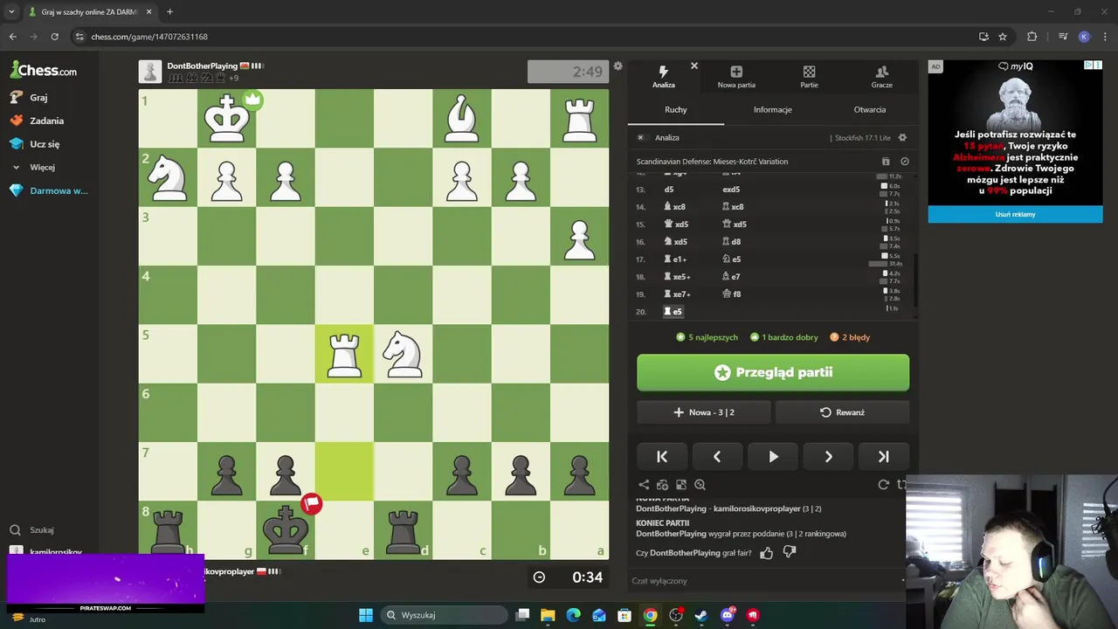Jump to last move
This screenshot has width=1118, height=629.
tap(883, 456)
